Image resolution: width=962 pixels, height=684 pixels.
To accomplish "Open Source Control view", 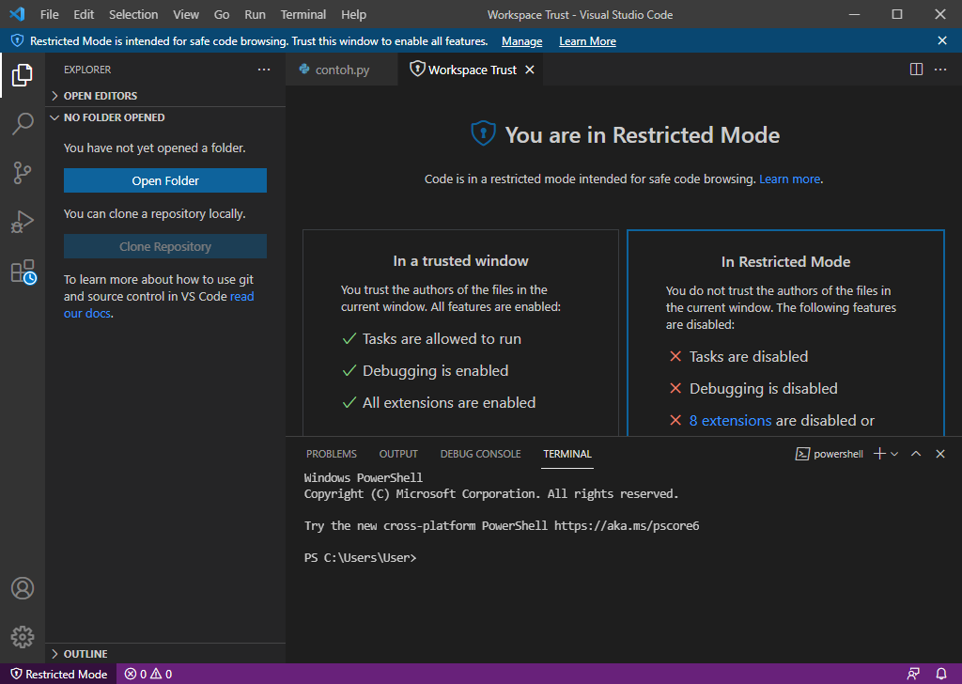I will pos(23,172).
